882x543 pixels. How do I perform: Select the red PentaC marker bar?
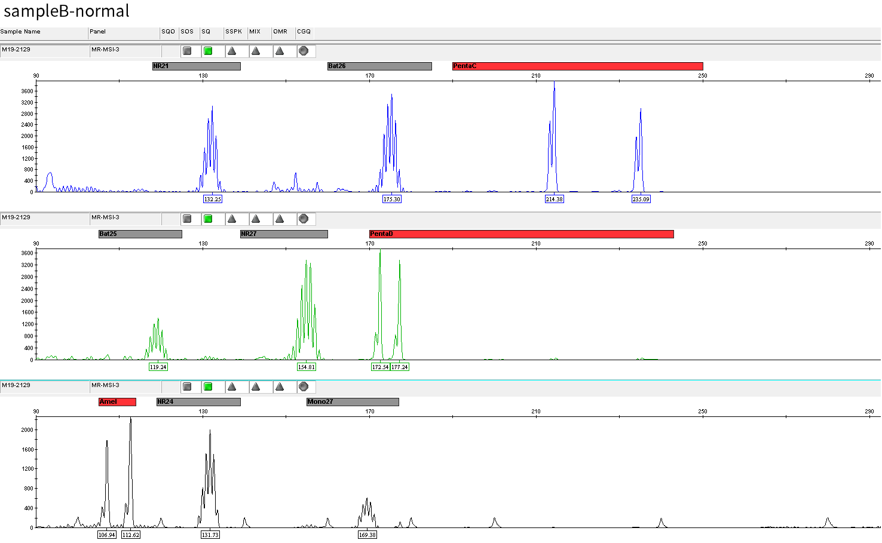point(577,66)
